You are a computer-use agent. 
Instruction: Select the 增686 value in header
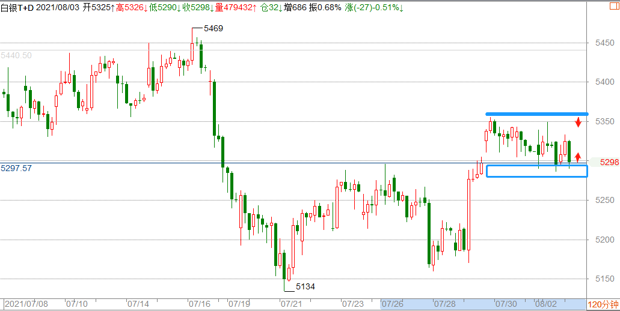click(295, 7)
